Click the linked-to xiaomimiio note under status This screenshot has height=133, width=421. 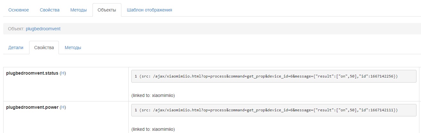click(153, 95)
